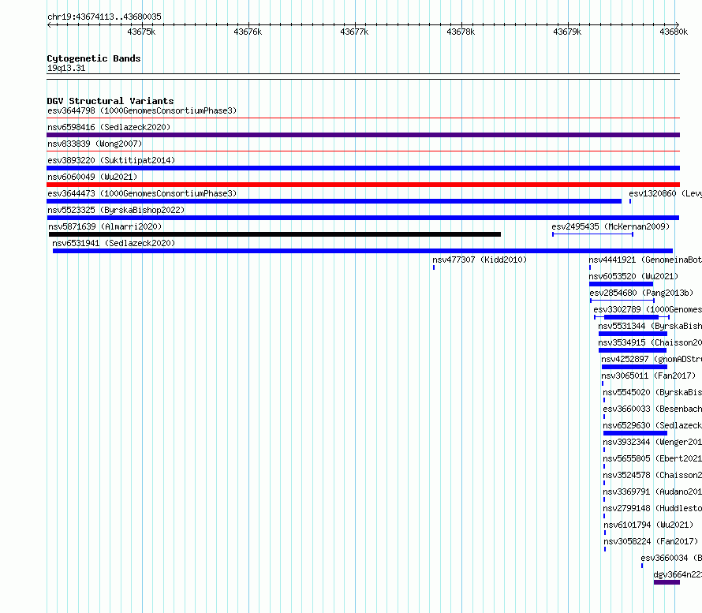Open the esv3660033 variant label
The width and height of the screenshot is (702, 613).
[x=652, y=409]
